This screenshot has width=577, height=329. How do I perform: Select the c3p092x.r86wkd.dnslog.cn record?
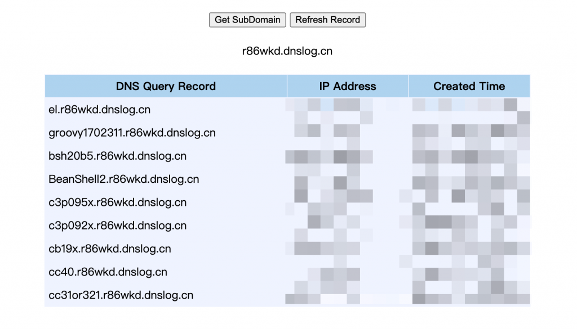(x=117, y=226)
